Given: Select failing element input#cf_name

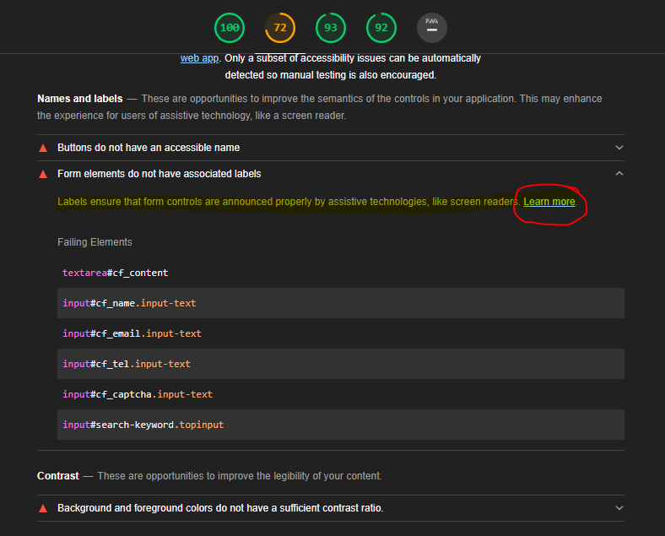Looking at the screenshot, I should tap(129, 303).
